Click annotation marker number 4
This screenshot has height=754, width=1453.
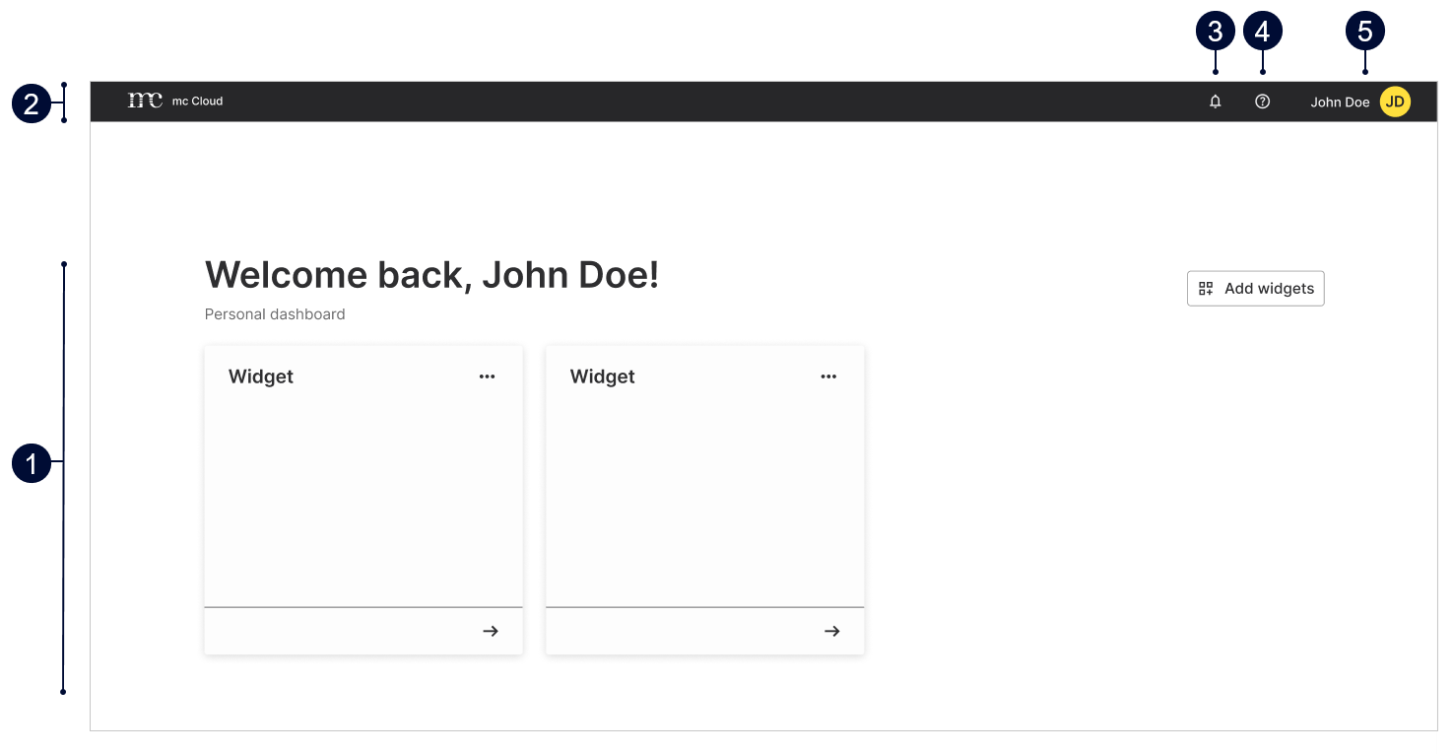[x=1263, y=32]
